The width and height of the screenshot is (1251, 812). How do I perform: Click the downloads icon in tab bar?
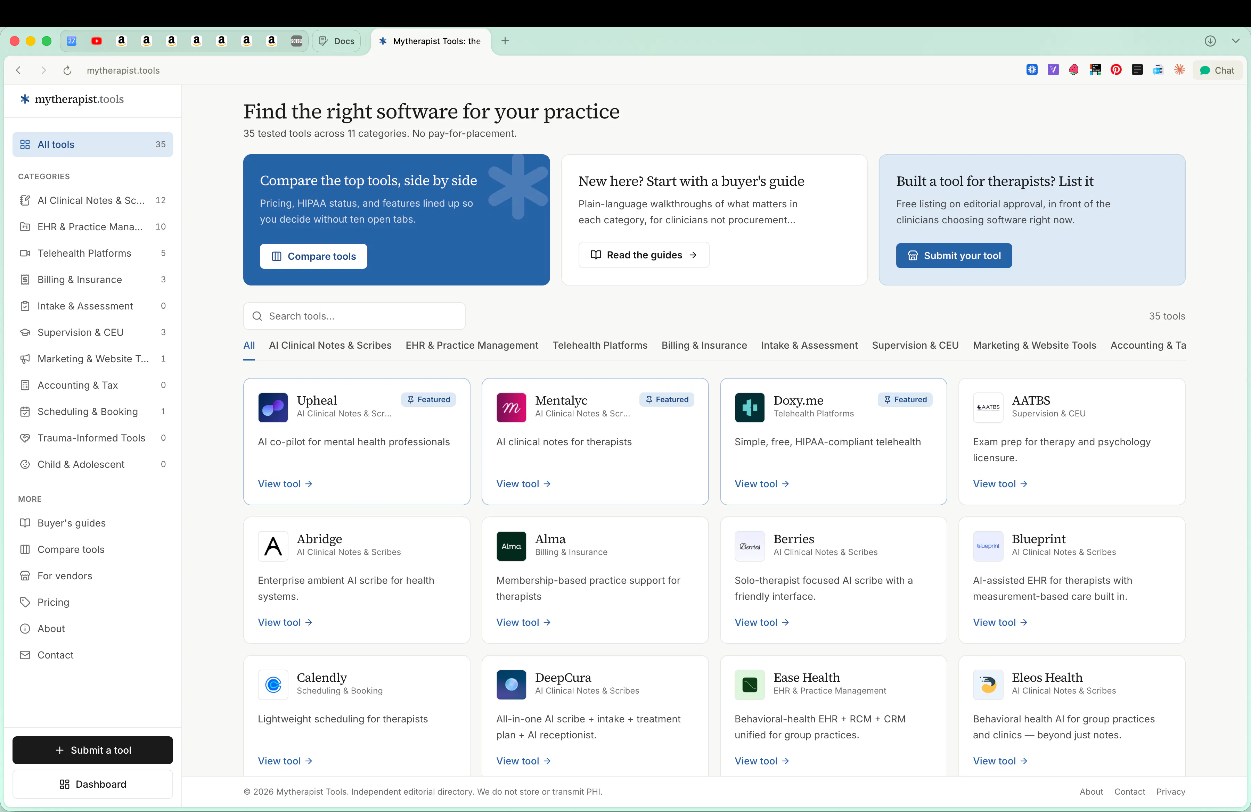pos(1210,41)
